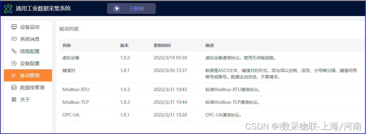This screenshot has width=366, height=134.
Task: Click the ASCII文本 键值对 description
Action: pyautogui.click(x=281, y=74)
